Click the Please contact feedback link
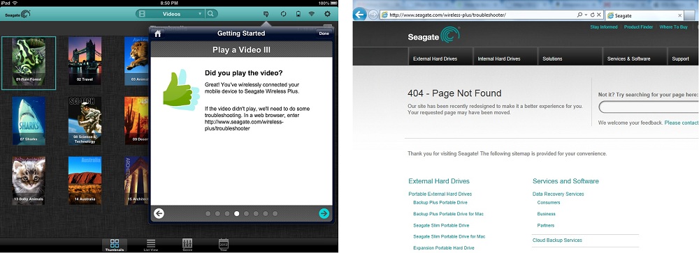This screenshot has height=253, width=699. pos(681,123)
